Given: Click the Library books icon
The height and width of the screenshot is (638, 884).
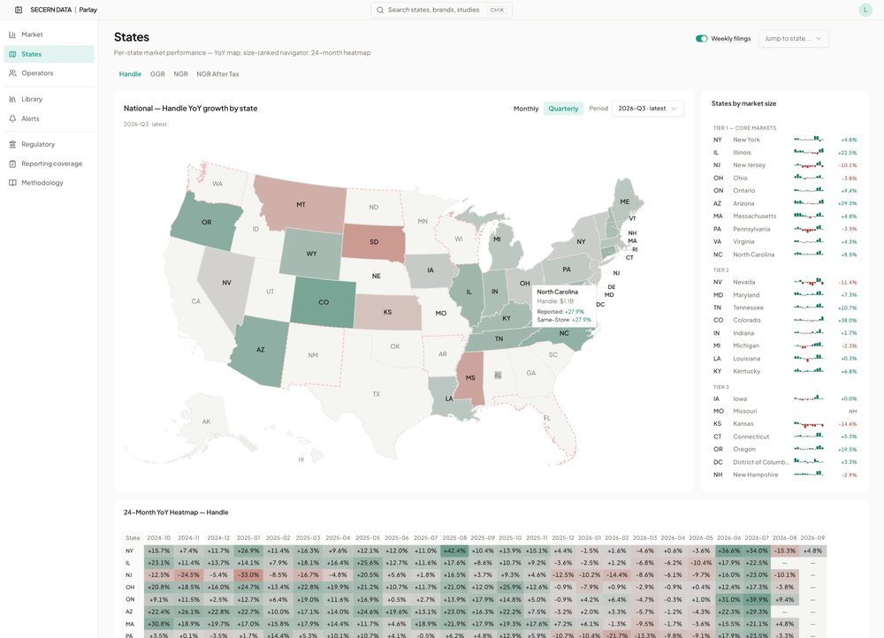Looking at the screenshot, I should 12,99.
